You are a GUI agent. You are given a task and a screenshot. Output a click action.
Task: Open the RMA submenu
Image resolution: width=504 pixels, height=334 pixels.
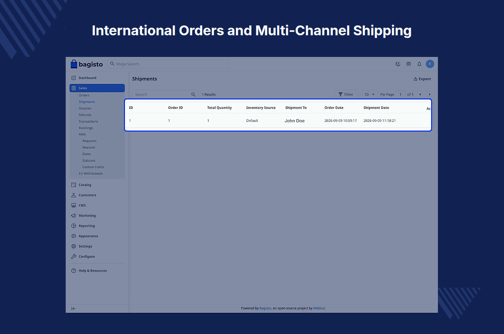pos(82,134)
